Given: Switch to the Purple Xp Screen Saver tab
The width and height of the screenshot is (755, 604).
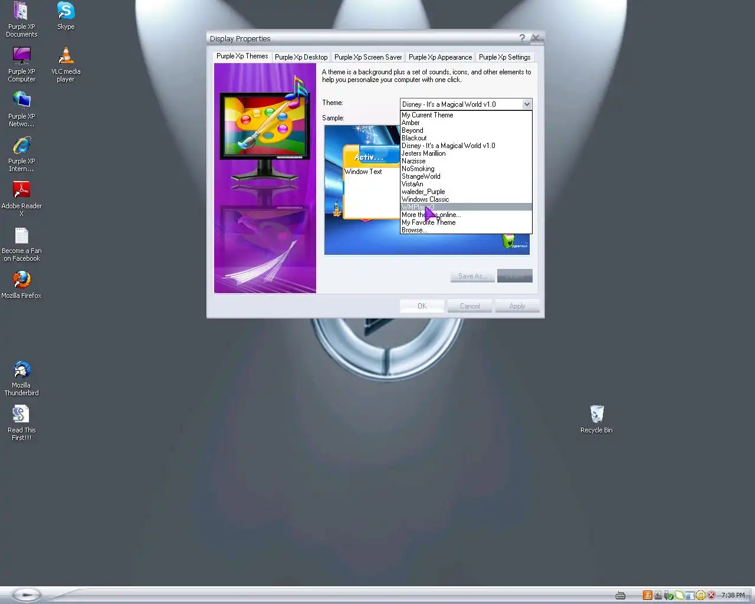Looking at the screenshot, I should click(368, 57).
